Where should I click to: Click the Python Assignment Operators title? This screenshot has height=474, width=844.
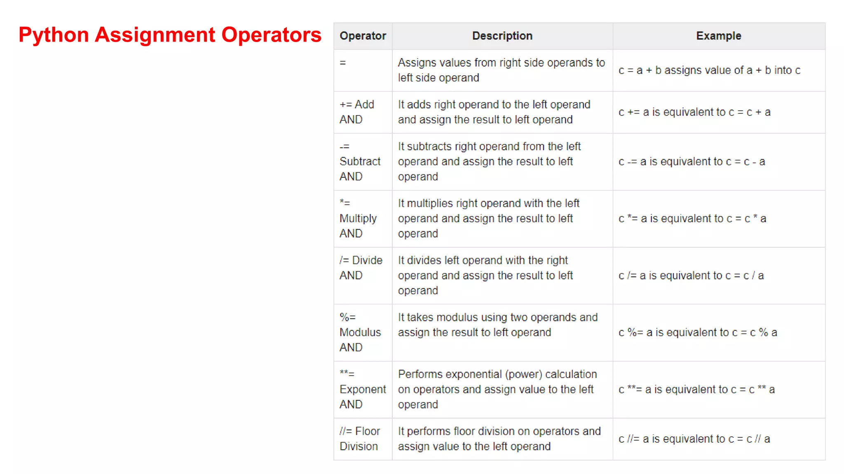click(x=170, y=35)
